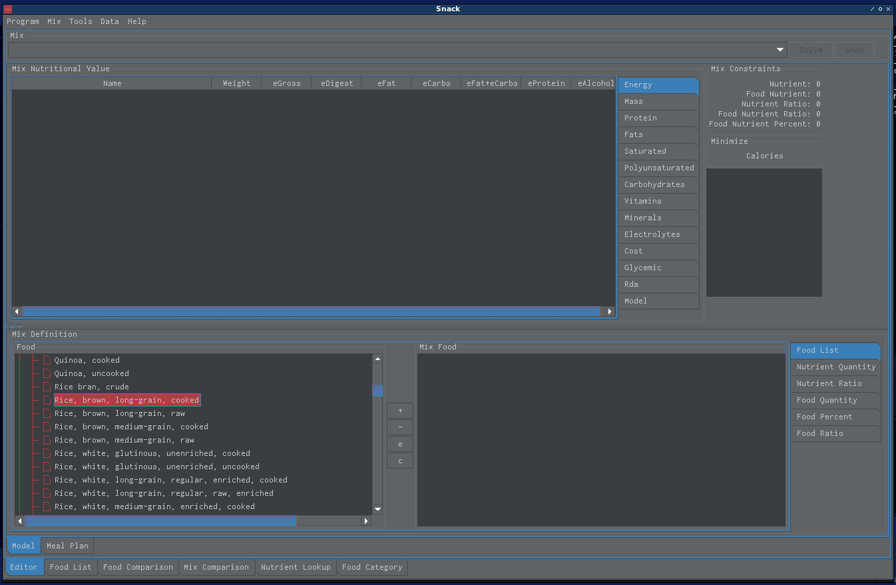Viewport: 896px width, 585px height.
Task: Click the Name column header
Action: (x=112, y=83)
